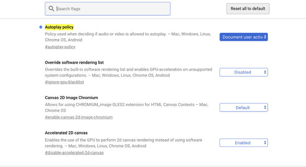This screenshot has height=167, width=306.
Task: Open the Canvas 2D Image Chromium Default dropdown
Action: (x=244, y=107)
